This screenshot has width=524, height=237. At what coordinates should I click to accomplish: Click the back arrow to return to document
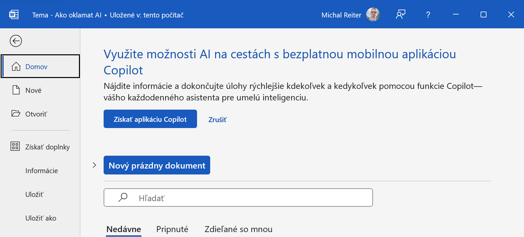pyautogui.click(x=16, y=41)
